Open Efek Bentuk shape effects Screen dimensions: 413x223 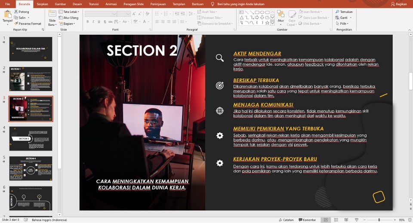[x=310, y=23]
